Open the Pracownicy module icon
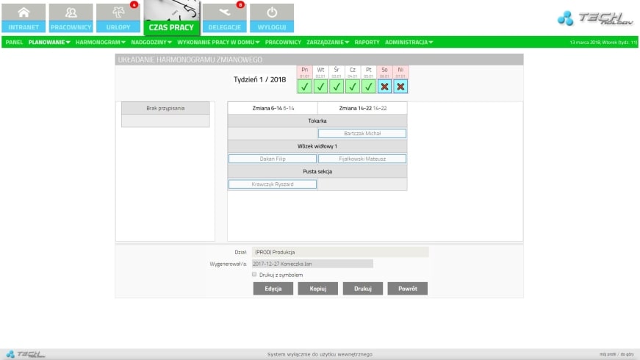The width and height of the screenshot is (640, 360). click(x=71, y=13)
